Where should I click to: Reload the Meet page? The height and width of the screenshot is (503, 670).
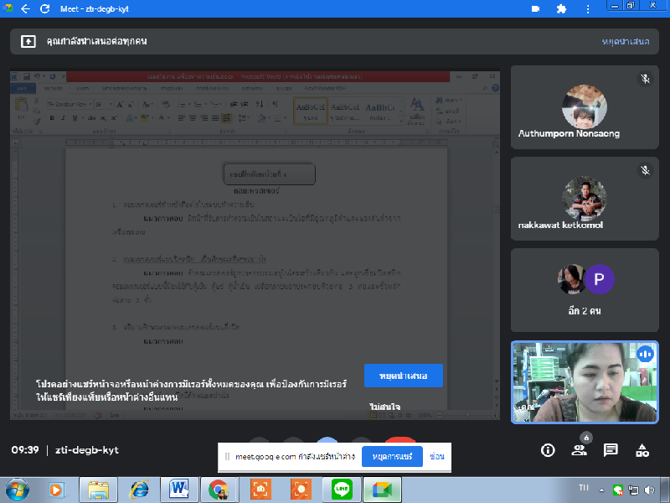[x=46, y=8]
